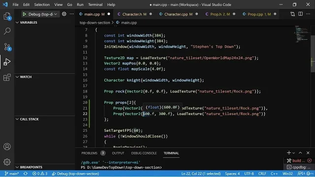This screenshot has height=177, width=315.
Task: Open launch.json via the debug gear icon
Action: click(64, 14)
